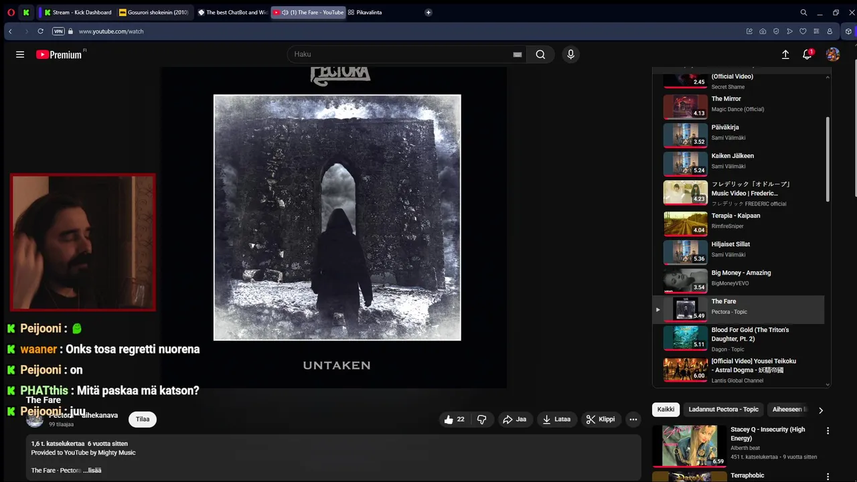This screenshot has width=857, height=482.
Task: Open the extensions cube icon
Action: point(848,31)
